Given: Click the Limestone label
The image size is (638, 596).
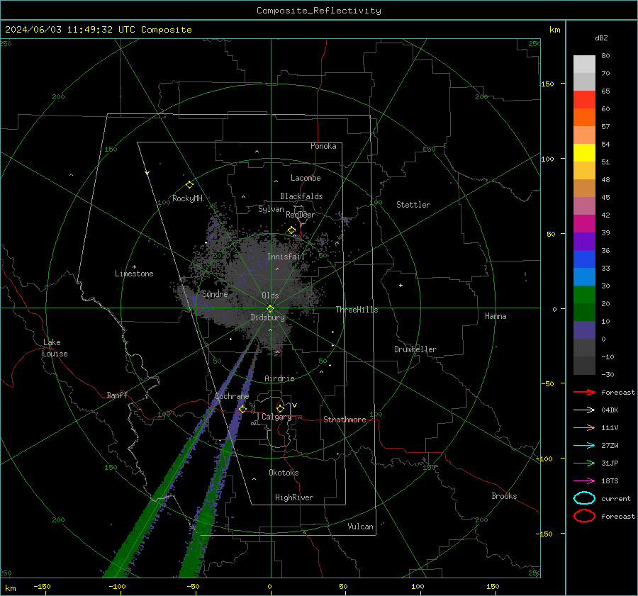Looking at the screenshot, I should click(134, 274).
